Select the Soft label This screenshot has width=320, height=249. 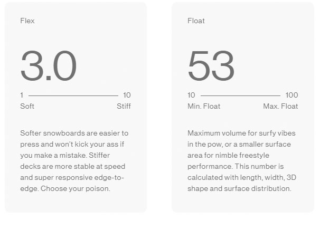point(27,106)
